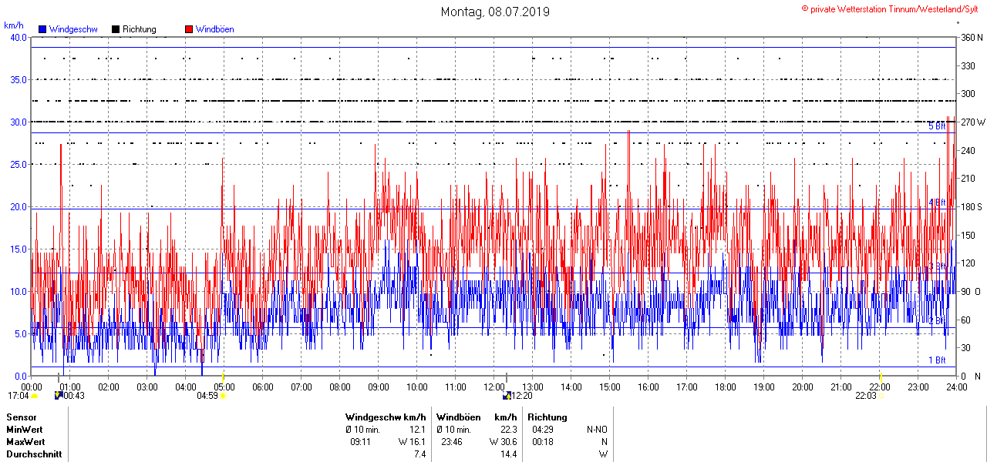Click the 1 Bft line label
This screenshot has width=987, height=462.
click(937, 360)
